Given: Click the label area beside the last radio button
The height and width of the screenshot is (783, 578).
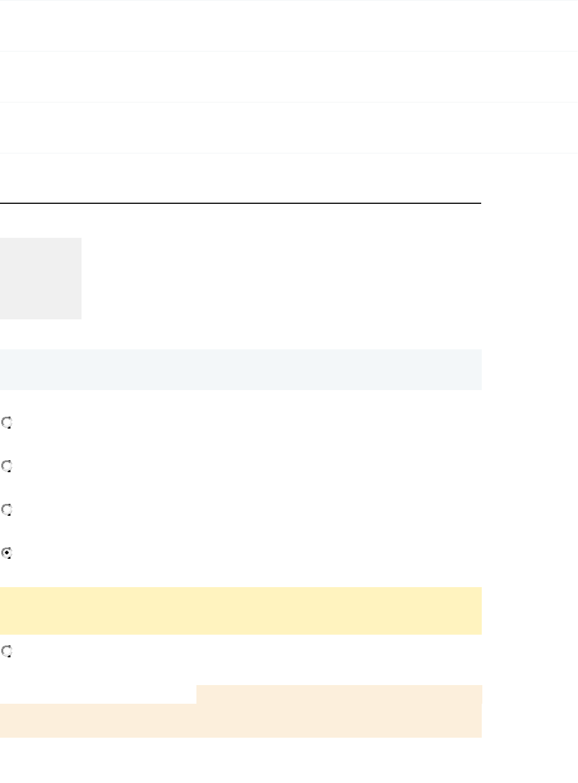Looking at the screenshot, I should (113, 652).
